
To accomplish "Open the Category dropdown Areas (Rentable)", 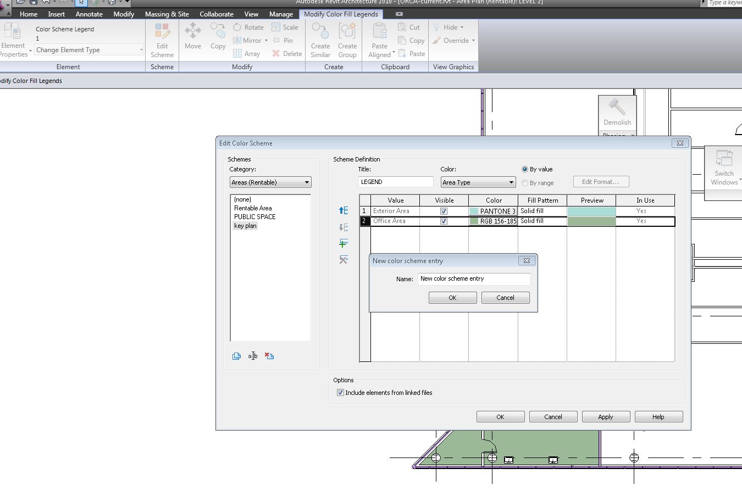I will [270, 182].
